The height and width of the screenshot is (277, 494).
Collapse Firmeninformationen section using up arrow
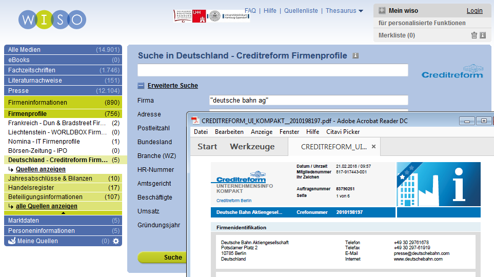click(x=63, y=213)
